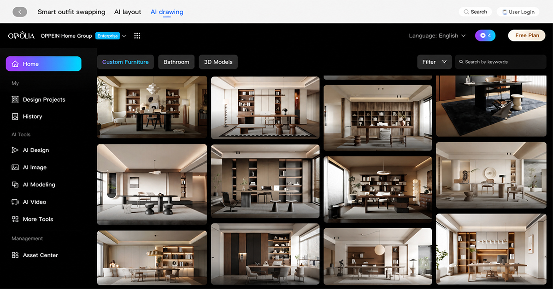553x289 pixels.
Task: Click the Free Plan button
Action: pyautogui.click(x=527, y=35)
